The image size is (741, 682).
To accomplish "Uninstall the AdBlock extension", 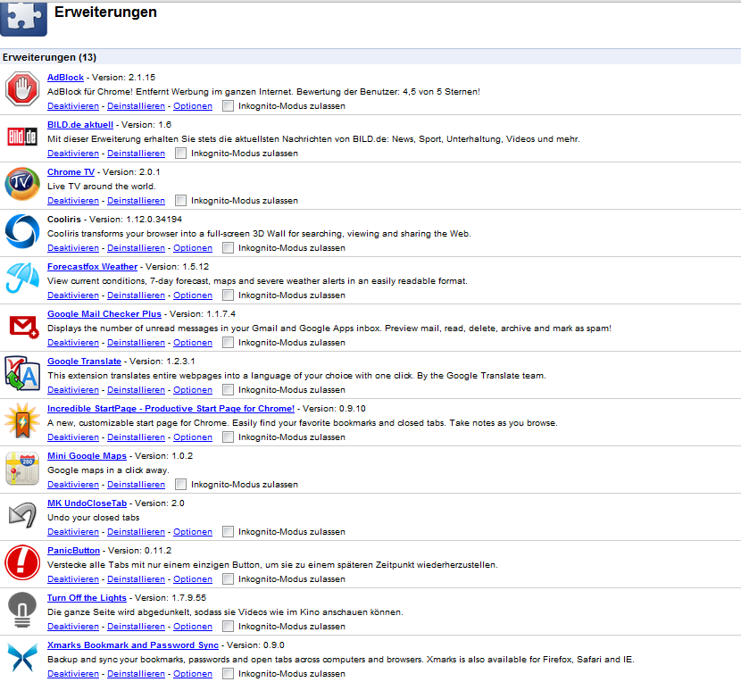I will (x=136, y=106).
